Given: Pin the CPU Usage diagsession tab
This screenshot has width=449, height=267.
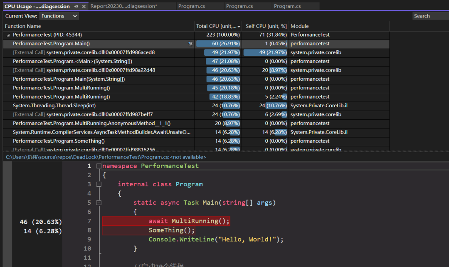Looking at the screenshot, I should [x=76, y=6].
